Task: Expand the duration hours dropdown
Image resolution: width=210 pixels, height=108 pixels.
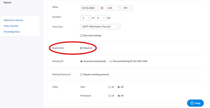Action: tap(86, 18)
